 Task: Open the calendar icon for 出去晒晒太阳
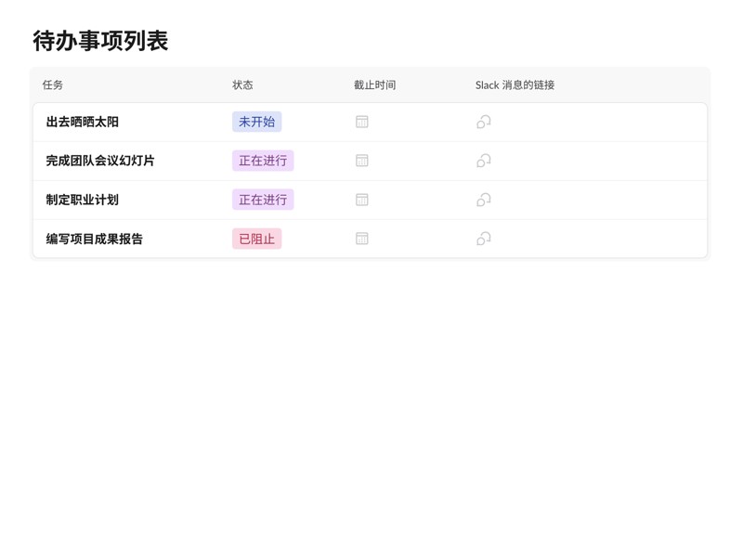pyautogui.click(x=360, y=121)
